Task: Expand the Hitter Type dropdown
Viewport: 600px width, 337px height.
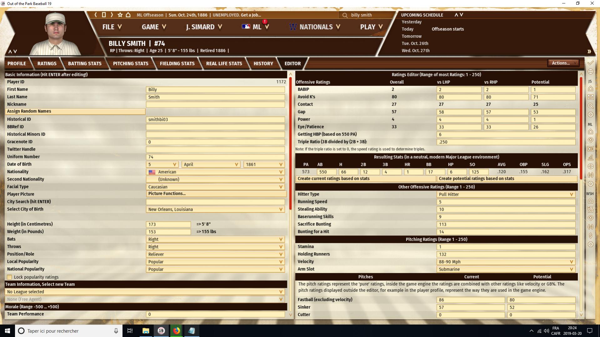Action: pyautogui.click(x=506, y=194)
